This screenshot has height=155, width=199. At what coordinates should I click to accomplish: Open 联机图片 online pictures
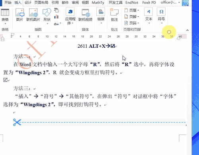(33, 13)
